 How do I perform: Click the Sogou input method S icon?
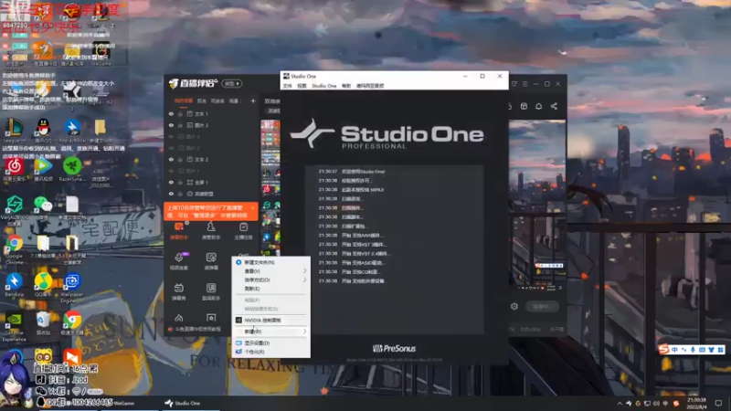click(664, 349)
